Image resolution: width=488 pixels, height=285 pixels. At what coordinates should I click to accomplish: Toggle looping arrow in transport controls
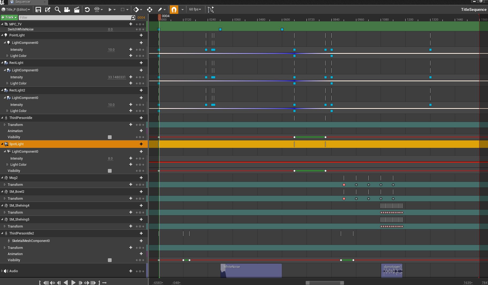point(104,283)
